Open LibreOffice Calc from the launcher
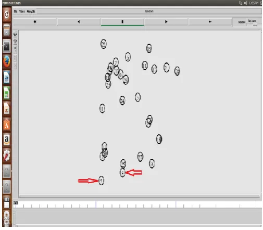 (x=7, y=93)
